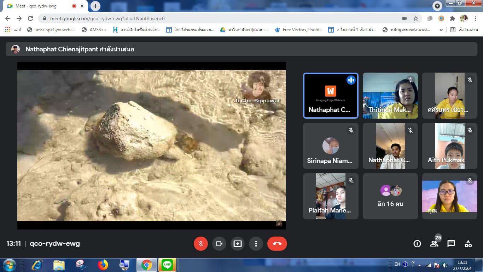483x272 pixels.
Task: Open Chrome extensions puzzle icon
Action: point(452,18)
